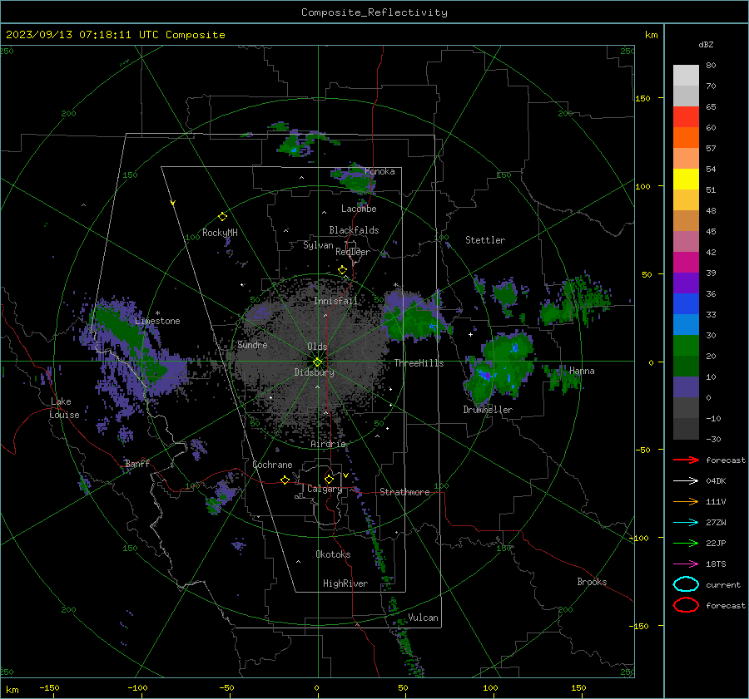The height and width of the screenshot is (699, 749).
Task: Click the Stettler city label
Action: [485, 240]
